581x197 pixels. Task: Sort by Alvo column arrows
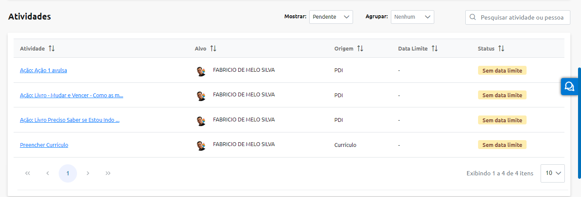(x=213, y=49)
